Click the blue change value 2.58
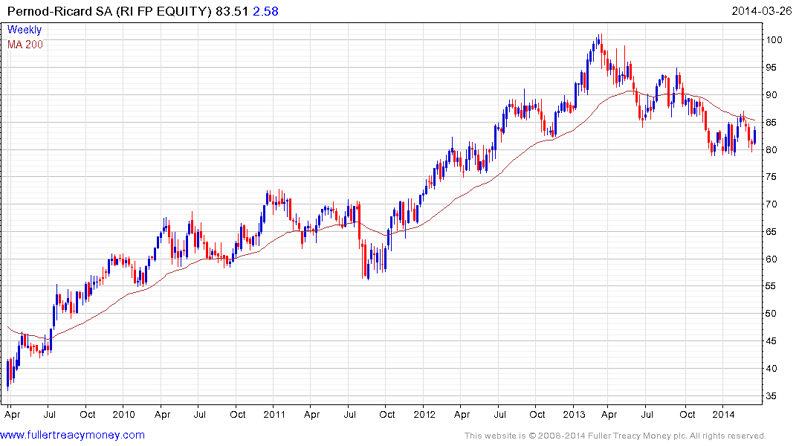799x446 pixels. click(265, 11)
